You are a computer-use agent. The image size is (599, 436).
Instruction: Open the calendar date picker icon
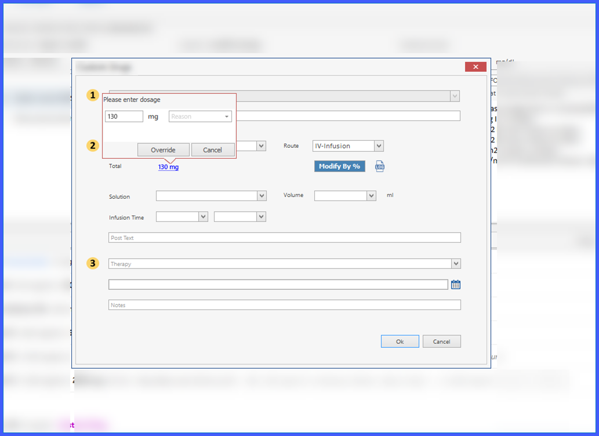pyautogui.click(x=456, y=284)
